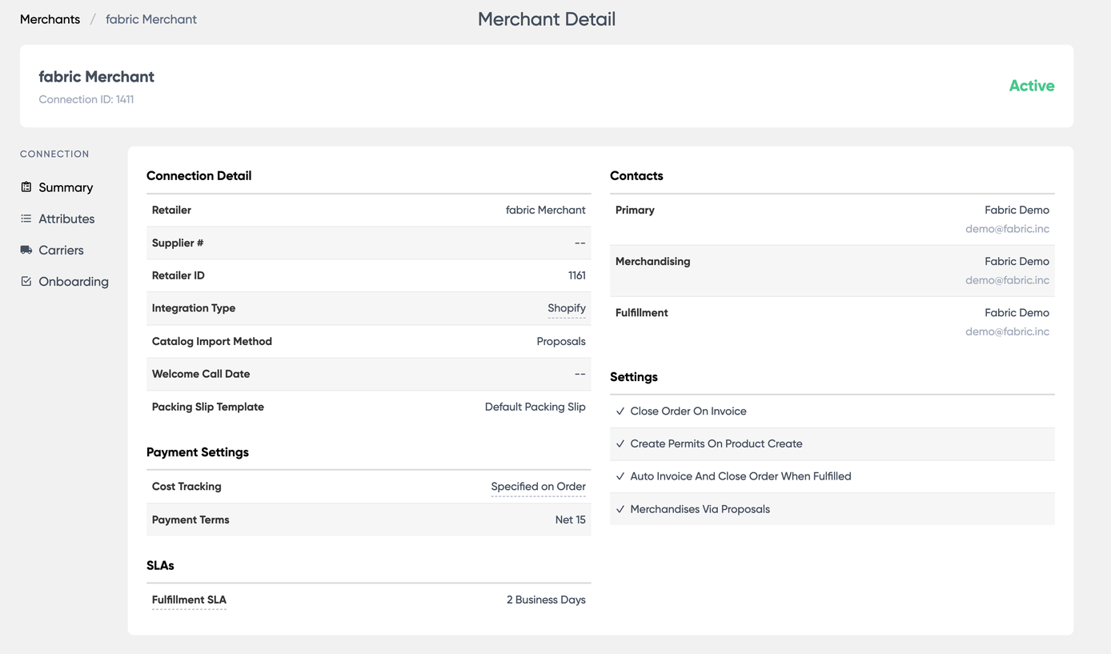Click the Packing Slip Template label
The width and height of the screenshot is (1111, 654).
(x=208, y=407)
